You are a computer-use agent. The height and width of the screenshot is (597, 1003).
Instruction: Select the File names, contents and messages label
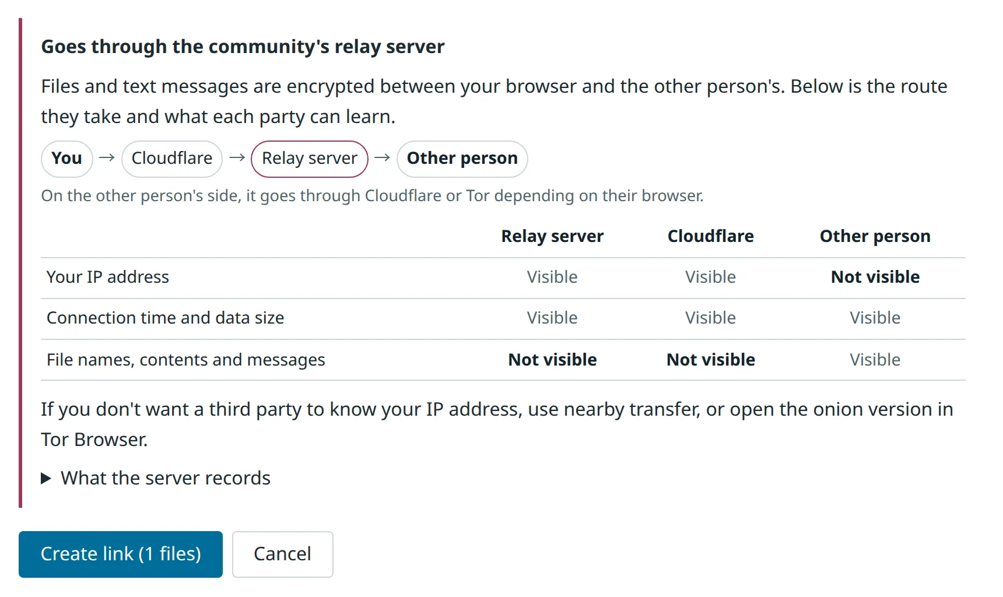coord(186,360)
